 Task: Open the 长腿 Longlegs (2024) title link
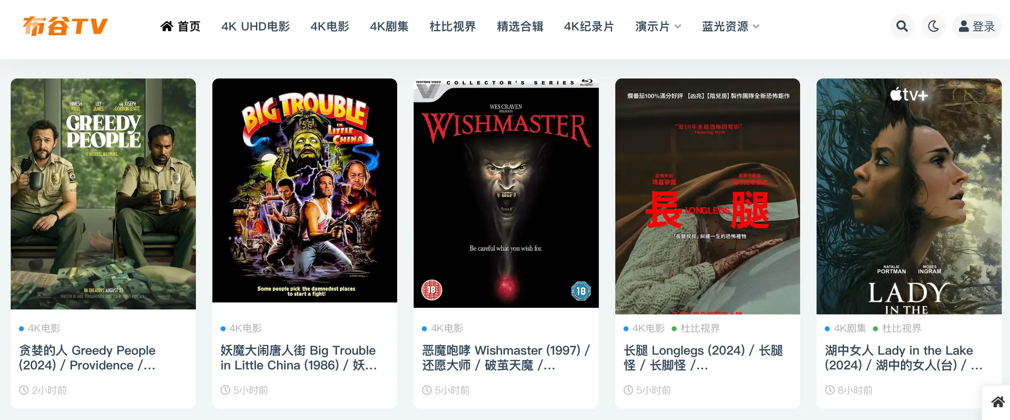pos(703,358)
